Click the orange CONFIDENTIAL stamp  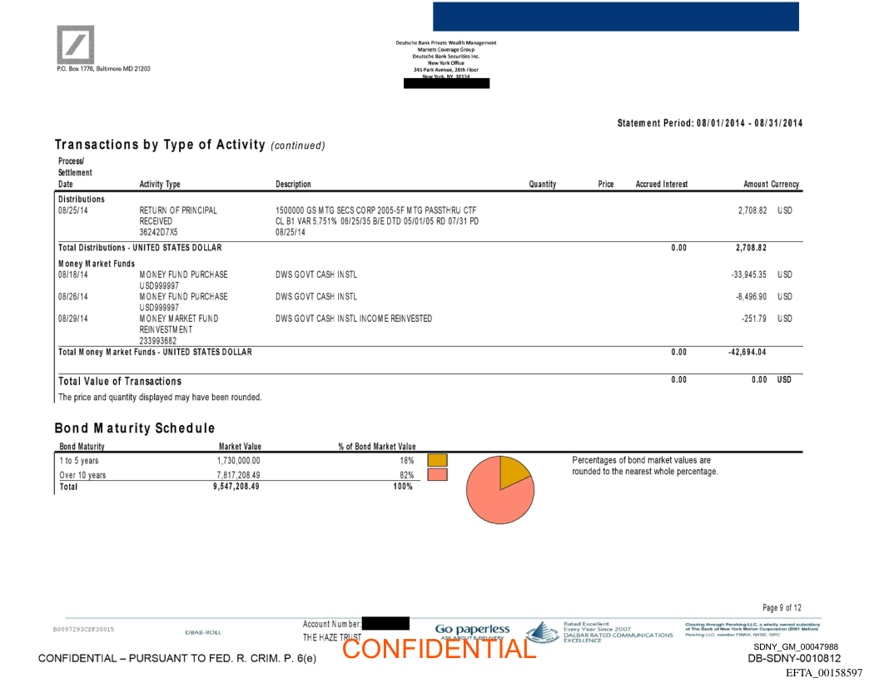tap(439, 649)
